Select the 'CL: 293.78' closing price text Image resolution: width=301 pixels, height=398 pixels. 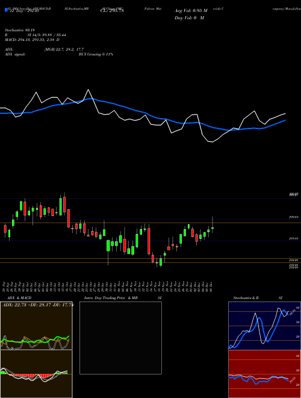point(112,11)
